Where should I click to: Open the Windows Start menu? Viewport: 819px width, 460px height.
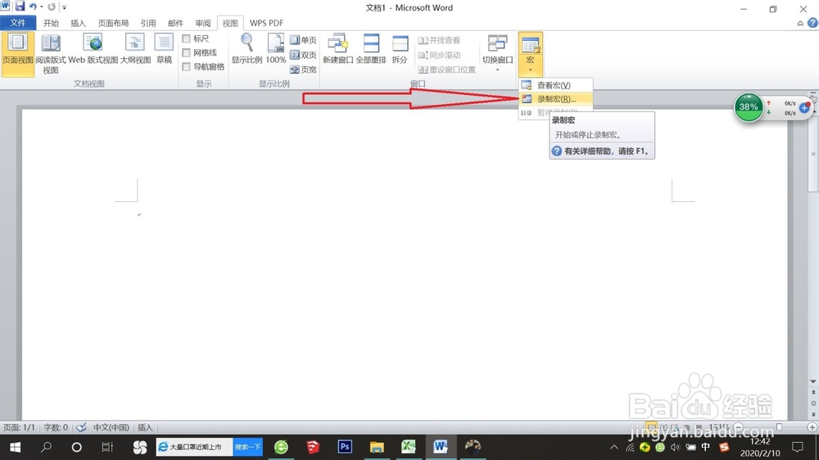(15, 448)
